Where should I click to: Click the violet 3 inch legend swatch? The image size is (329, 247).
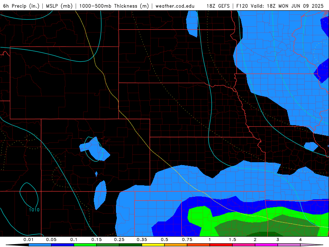tap(290, 245)
